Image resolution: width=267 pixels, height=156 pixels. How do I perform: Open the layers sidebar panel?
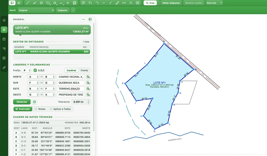(4, 20)
